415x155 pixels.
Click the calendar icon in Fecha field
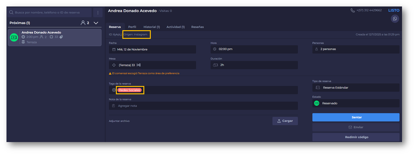[x=114, y=49]
